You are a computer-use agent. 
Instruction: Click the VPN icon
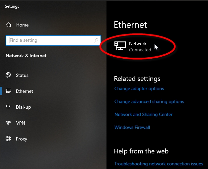(8, 123)
